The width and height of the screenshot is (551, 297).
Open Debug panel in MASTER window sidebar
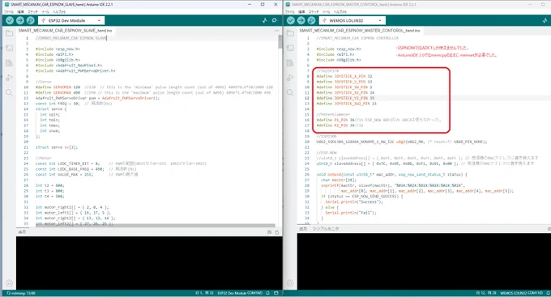point(290,78)
